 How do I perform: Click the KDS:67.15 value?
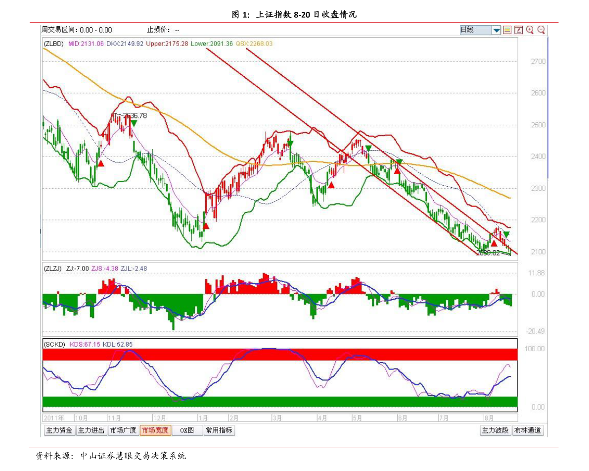click(x=85, y=344)
